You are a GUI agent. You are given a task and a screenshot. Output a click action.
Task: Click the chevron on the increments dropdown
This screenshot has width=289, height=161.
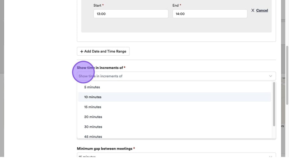point(270,76)
